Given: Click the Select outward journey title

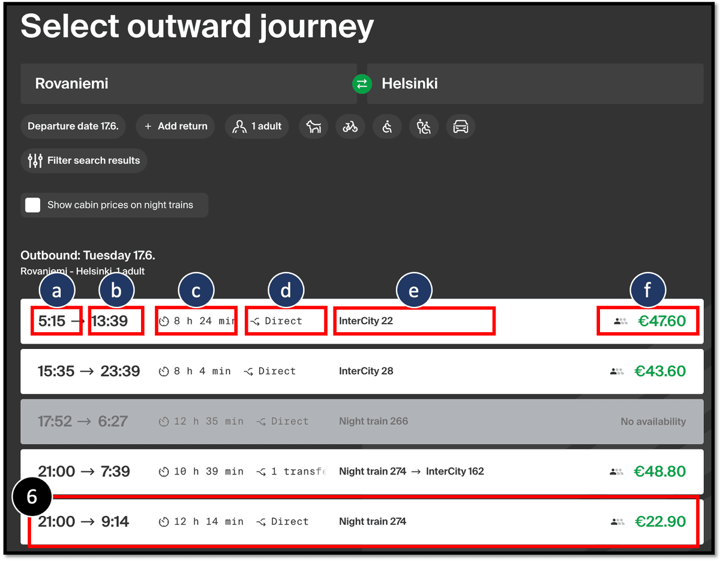Looking at the screenshot, I should [x=197, y=26].
